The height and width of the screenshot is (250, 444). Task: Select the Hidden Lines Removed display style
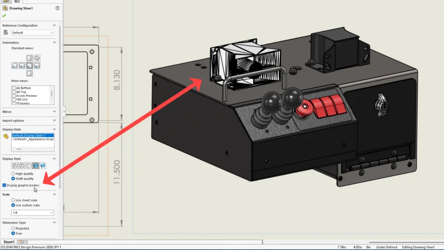point(29,166)
